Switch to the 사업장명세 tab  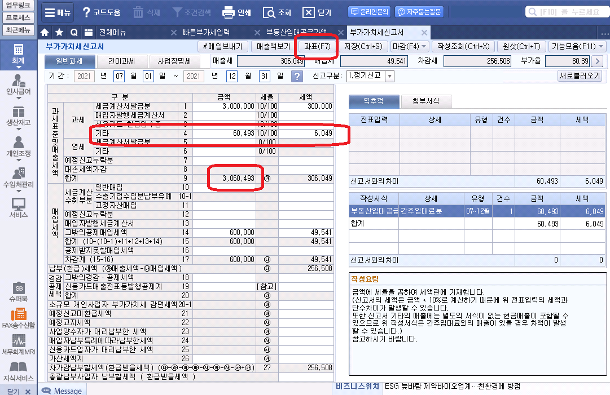(174, 61)
